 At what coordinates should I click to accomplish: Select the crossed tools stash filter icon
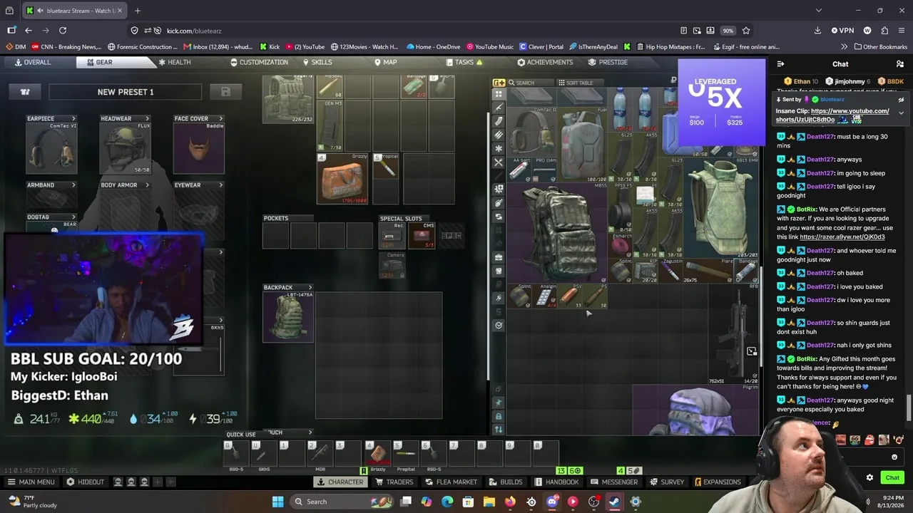499,162
